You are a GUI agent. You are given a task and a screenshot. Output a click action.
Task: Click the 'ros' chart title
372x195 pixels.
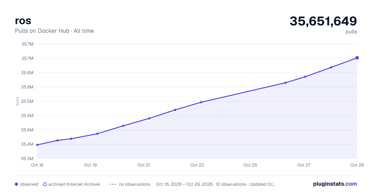(23, 20)
